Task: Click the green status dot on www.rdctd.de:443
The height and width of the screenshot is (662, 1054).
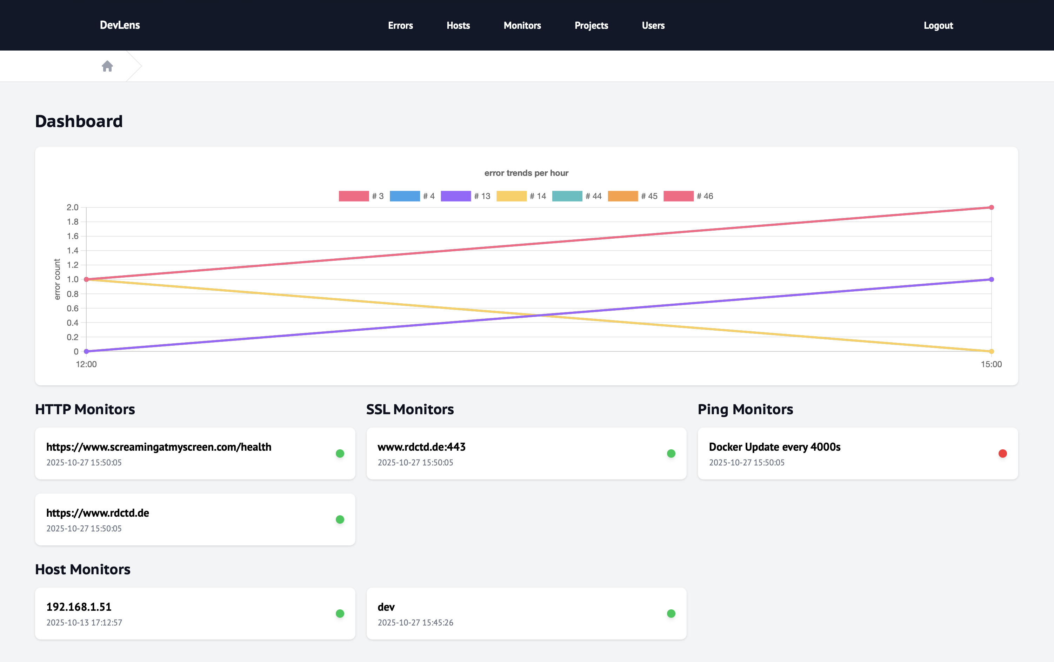Action: [671, 453]
